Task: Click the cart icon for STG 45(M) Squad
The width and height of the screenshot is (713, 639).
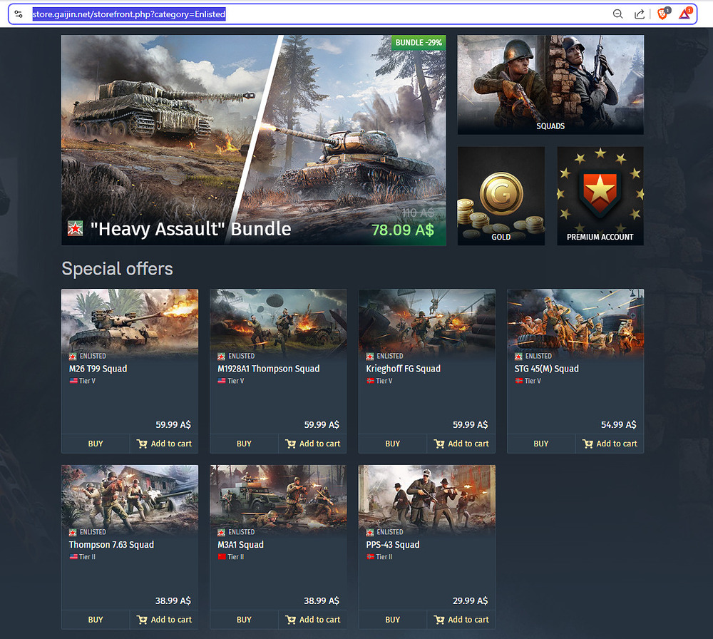Action: pyautogui.click(x=588, y=444)
